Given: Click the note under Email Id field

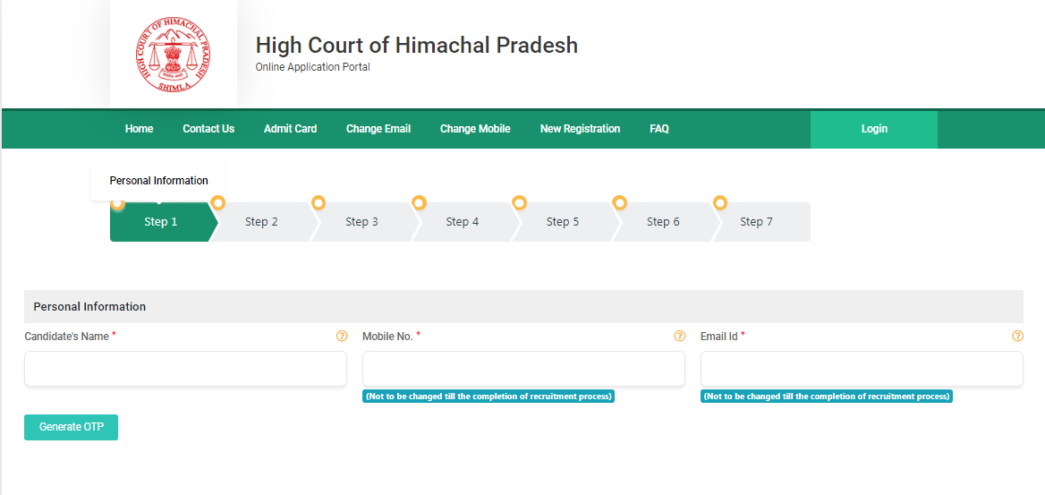Looking at the screenshot, I should point(827,397).
